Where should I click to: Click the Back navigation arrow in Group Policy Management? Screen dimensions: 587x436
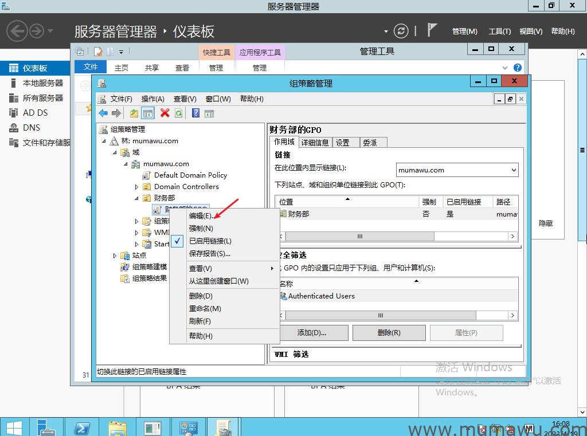click(103, 113)
